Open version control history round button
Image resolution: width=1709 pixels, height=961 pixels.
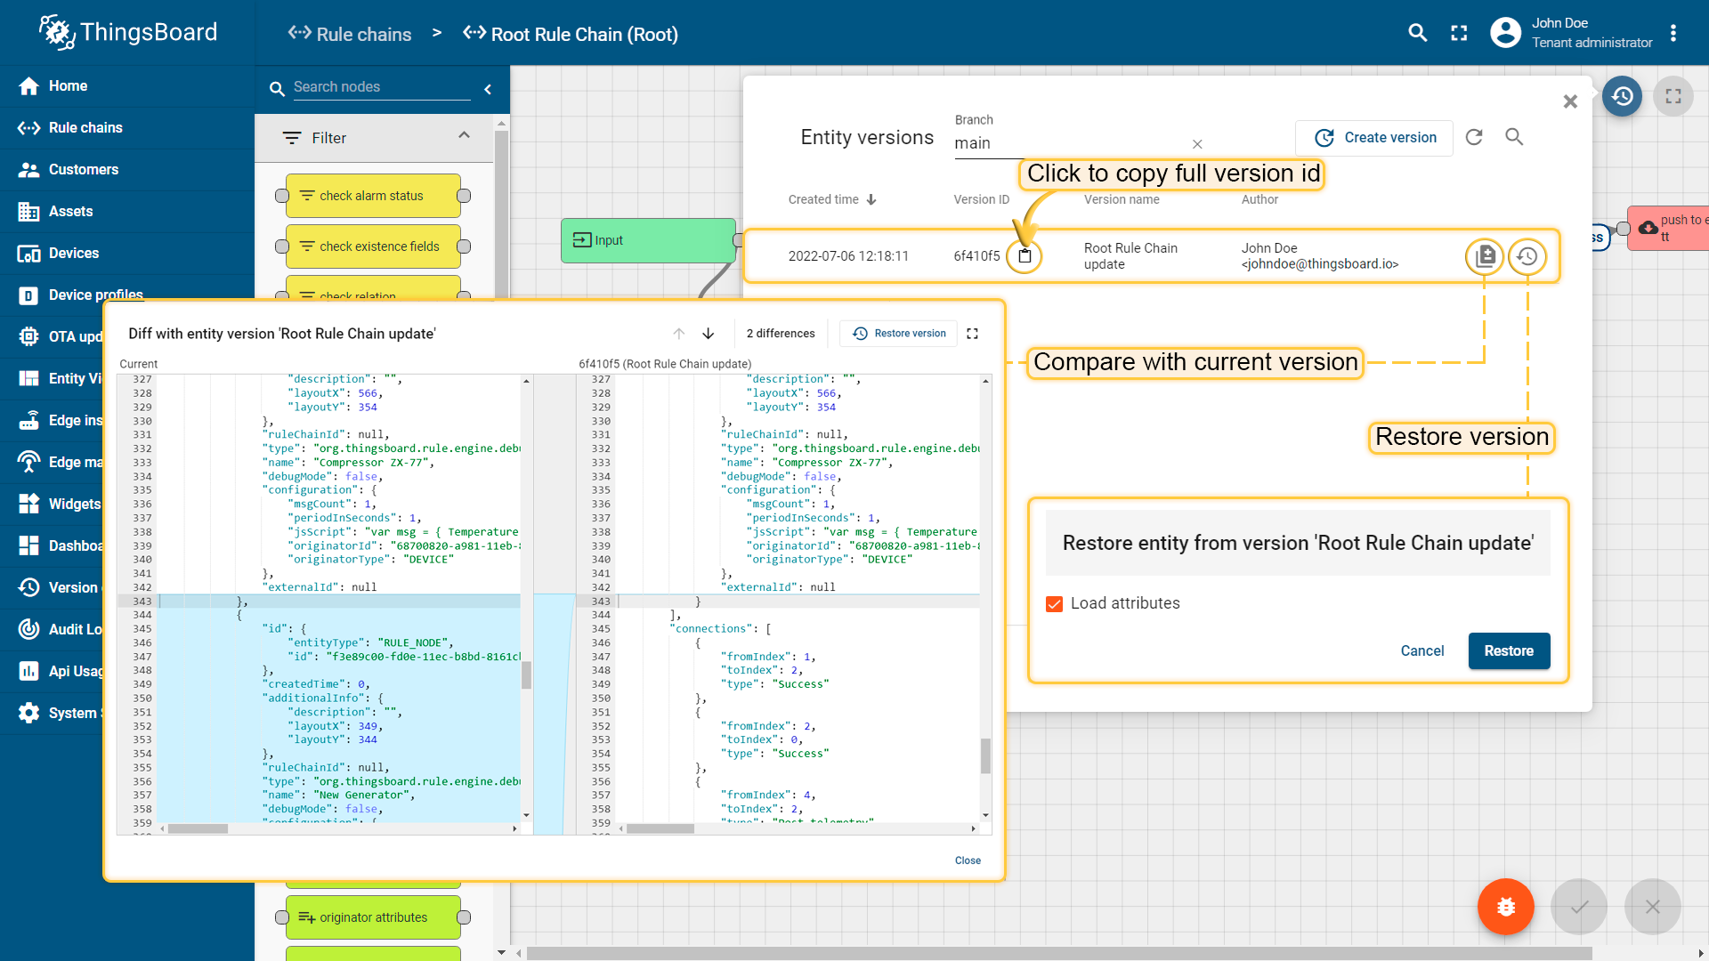[x=1622, y=96]
